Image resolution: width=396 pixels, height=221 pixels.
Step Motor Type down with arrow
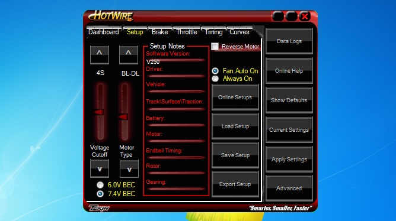coord(129,168)
